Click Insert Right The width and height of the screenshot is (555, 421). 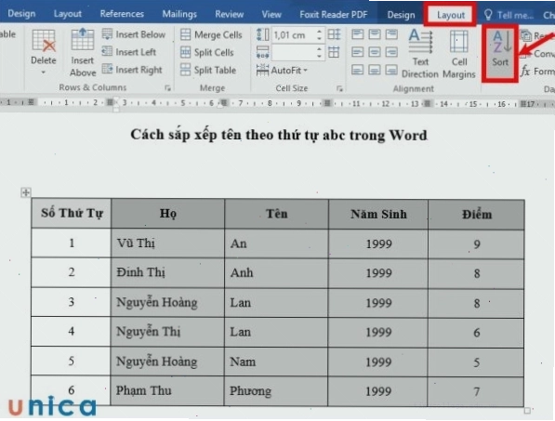coord(132,70)
